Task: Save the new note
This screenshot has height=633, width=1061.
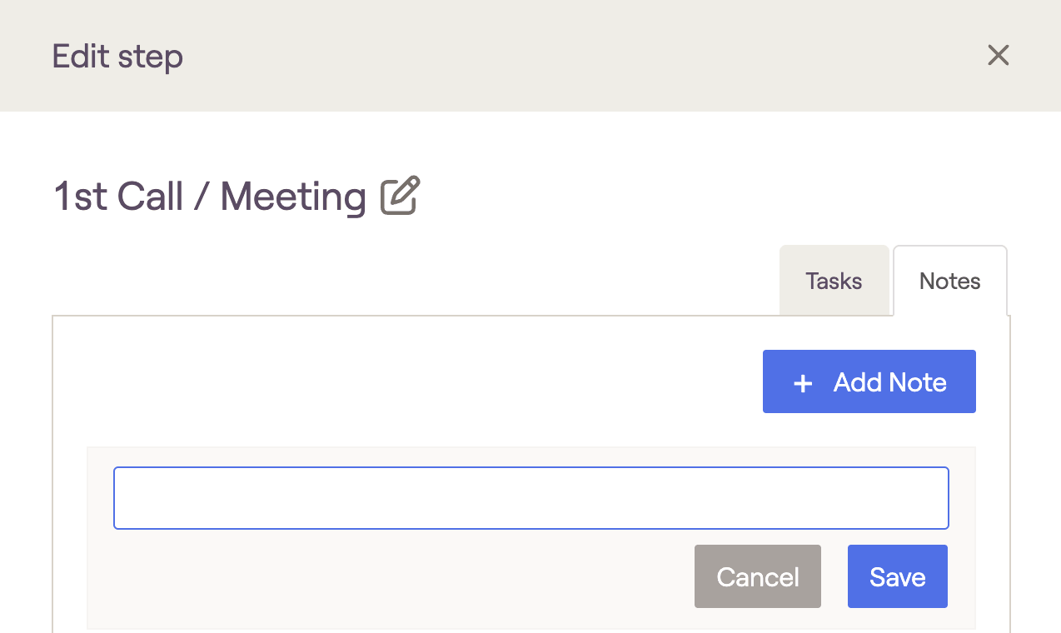Action: (897, 576)
